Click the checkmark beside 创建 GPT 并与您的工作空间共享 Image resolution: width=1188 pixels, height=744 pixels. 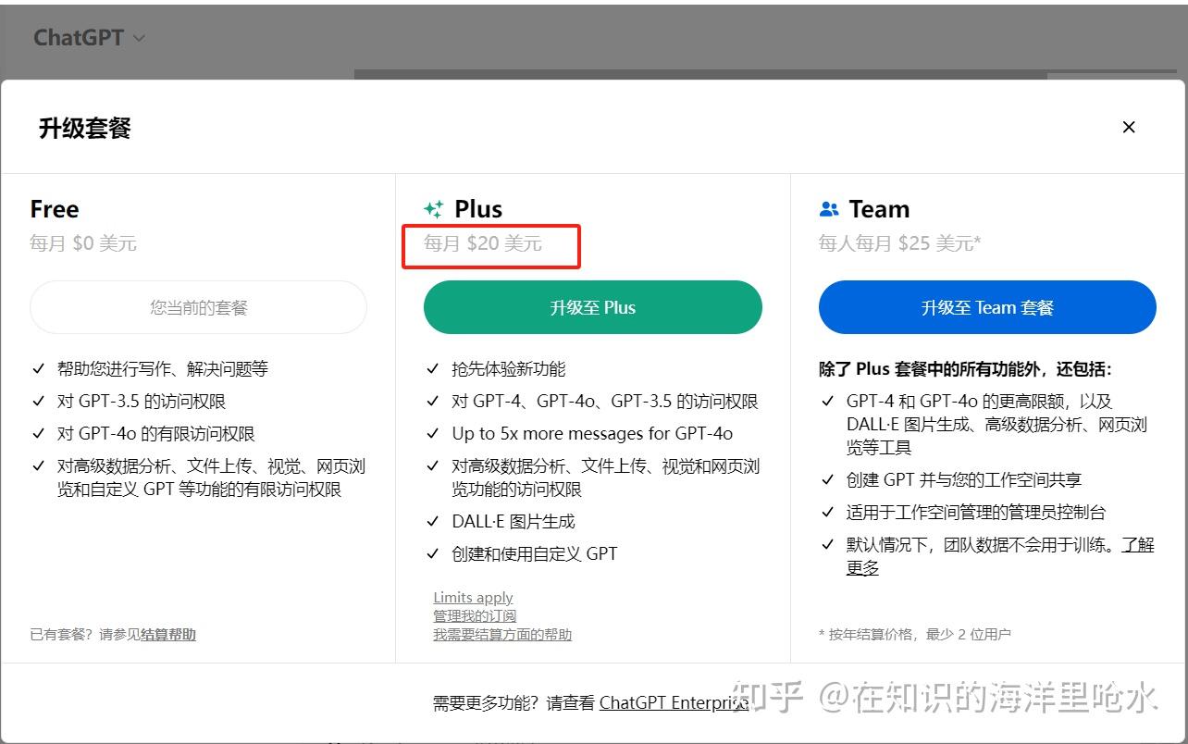tap(827, 479)
